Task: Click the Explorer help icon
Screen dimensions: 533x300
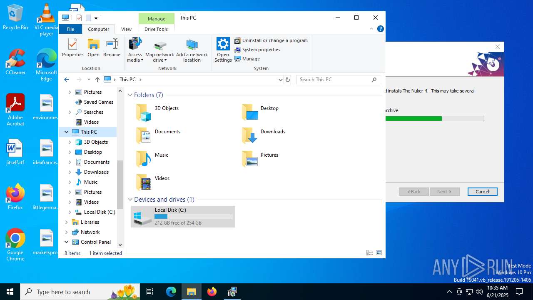Action: (x=380, y=29)
